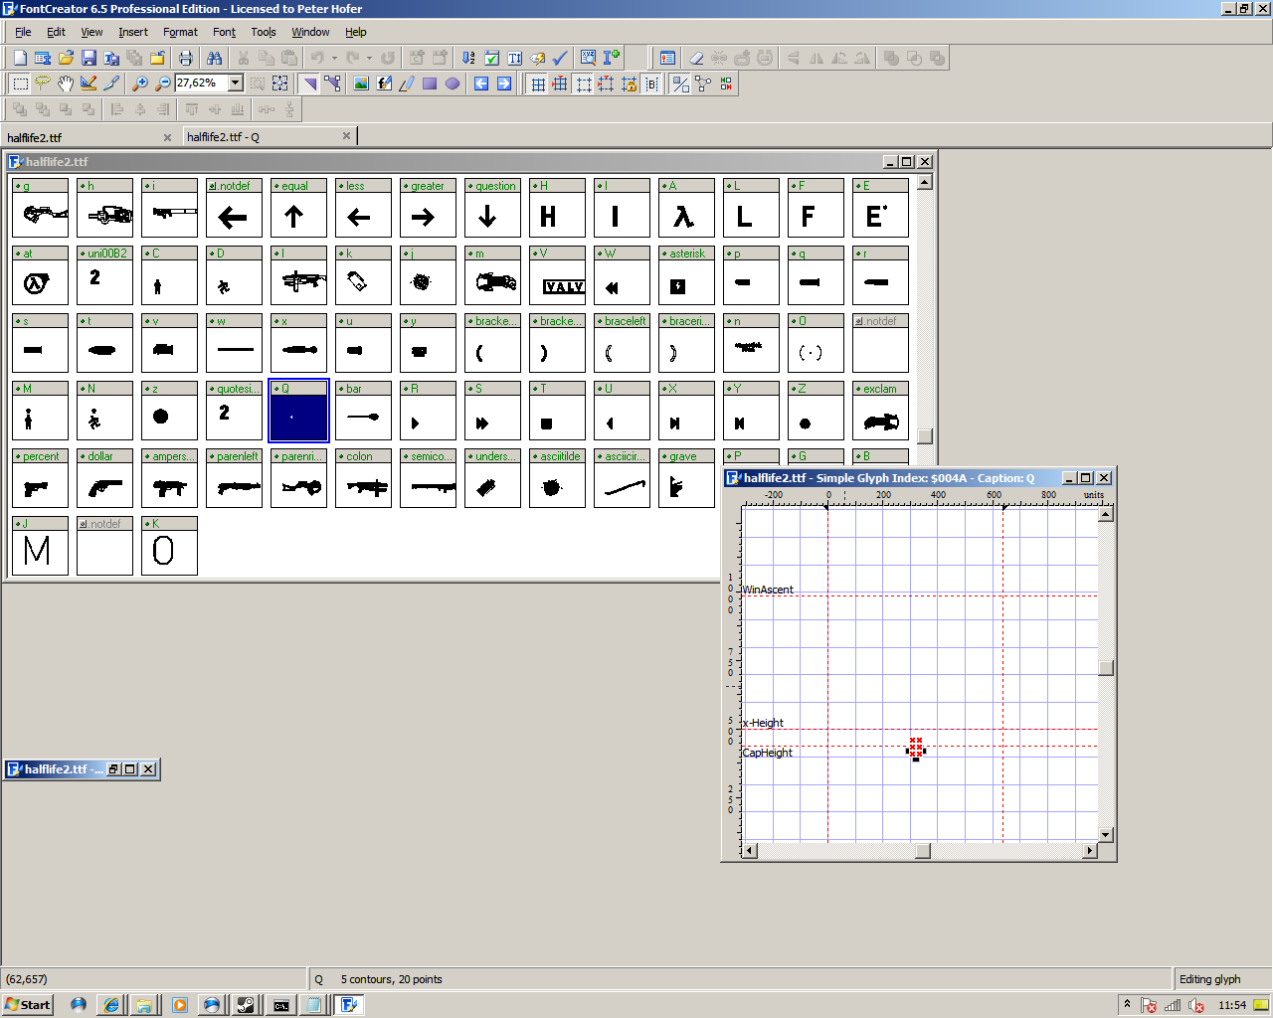Select the rectangle selection tool

20,84
